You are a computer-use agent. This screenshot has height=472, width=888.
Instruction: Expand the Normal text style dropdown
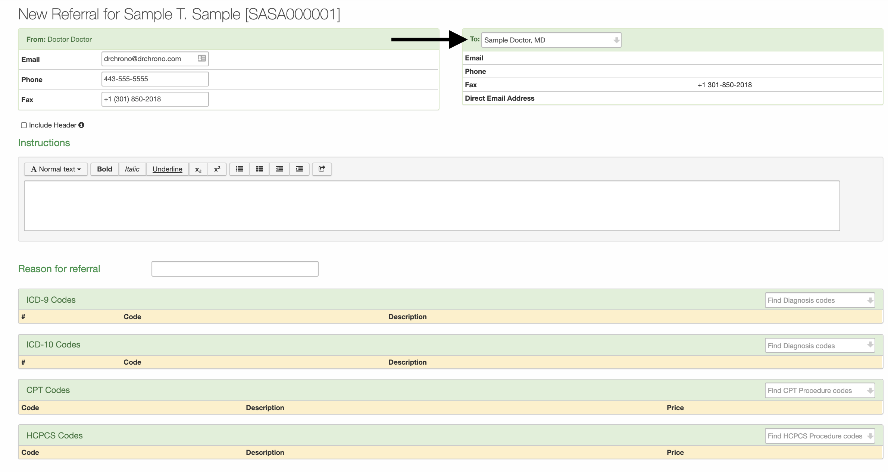(x=55, y=169)
